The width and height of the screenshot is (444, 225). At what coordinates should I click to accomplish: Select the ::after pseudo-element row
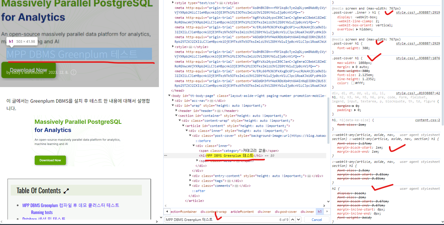199,191
